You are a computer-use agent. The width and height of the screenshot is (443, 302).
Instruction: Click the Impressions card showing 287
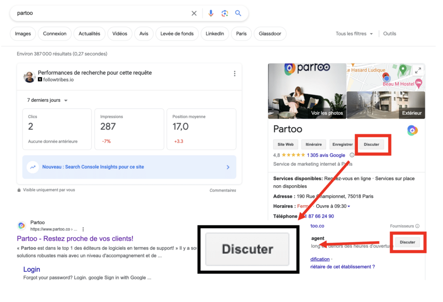pos(129,129)
